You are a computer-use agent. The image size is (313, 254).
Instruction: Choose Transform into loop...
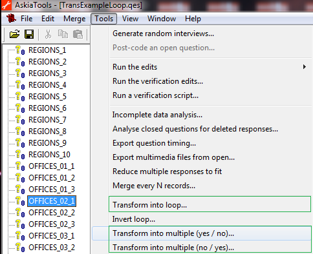tap(149, 205)
